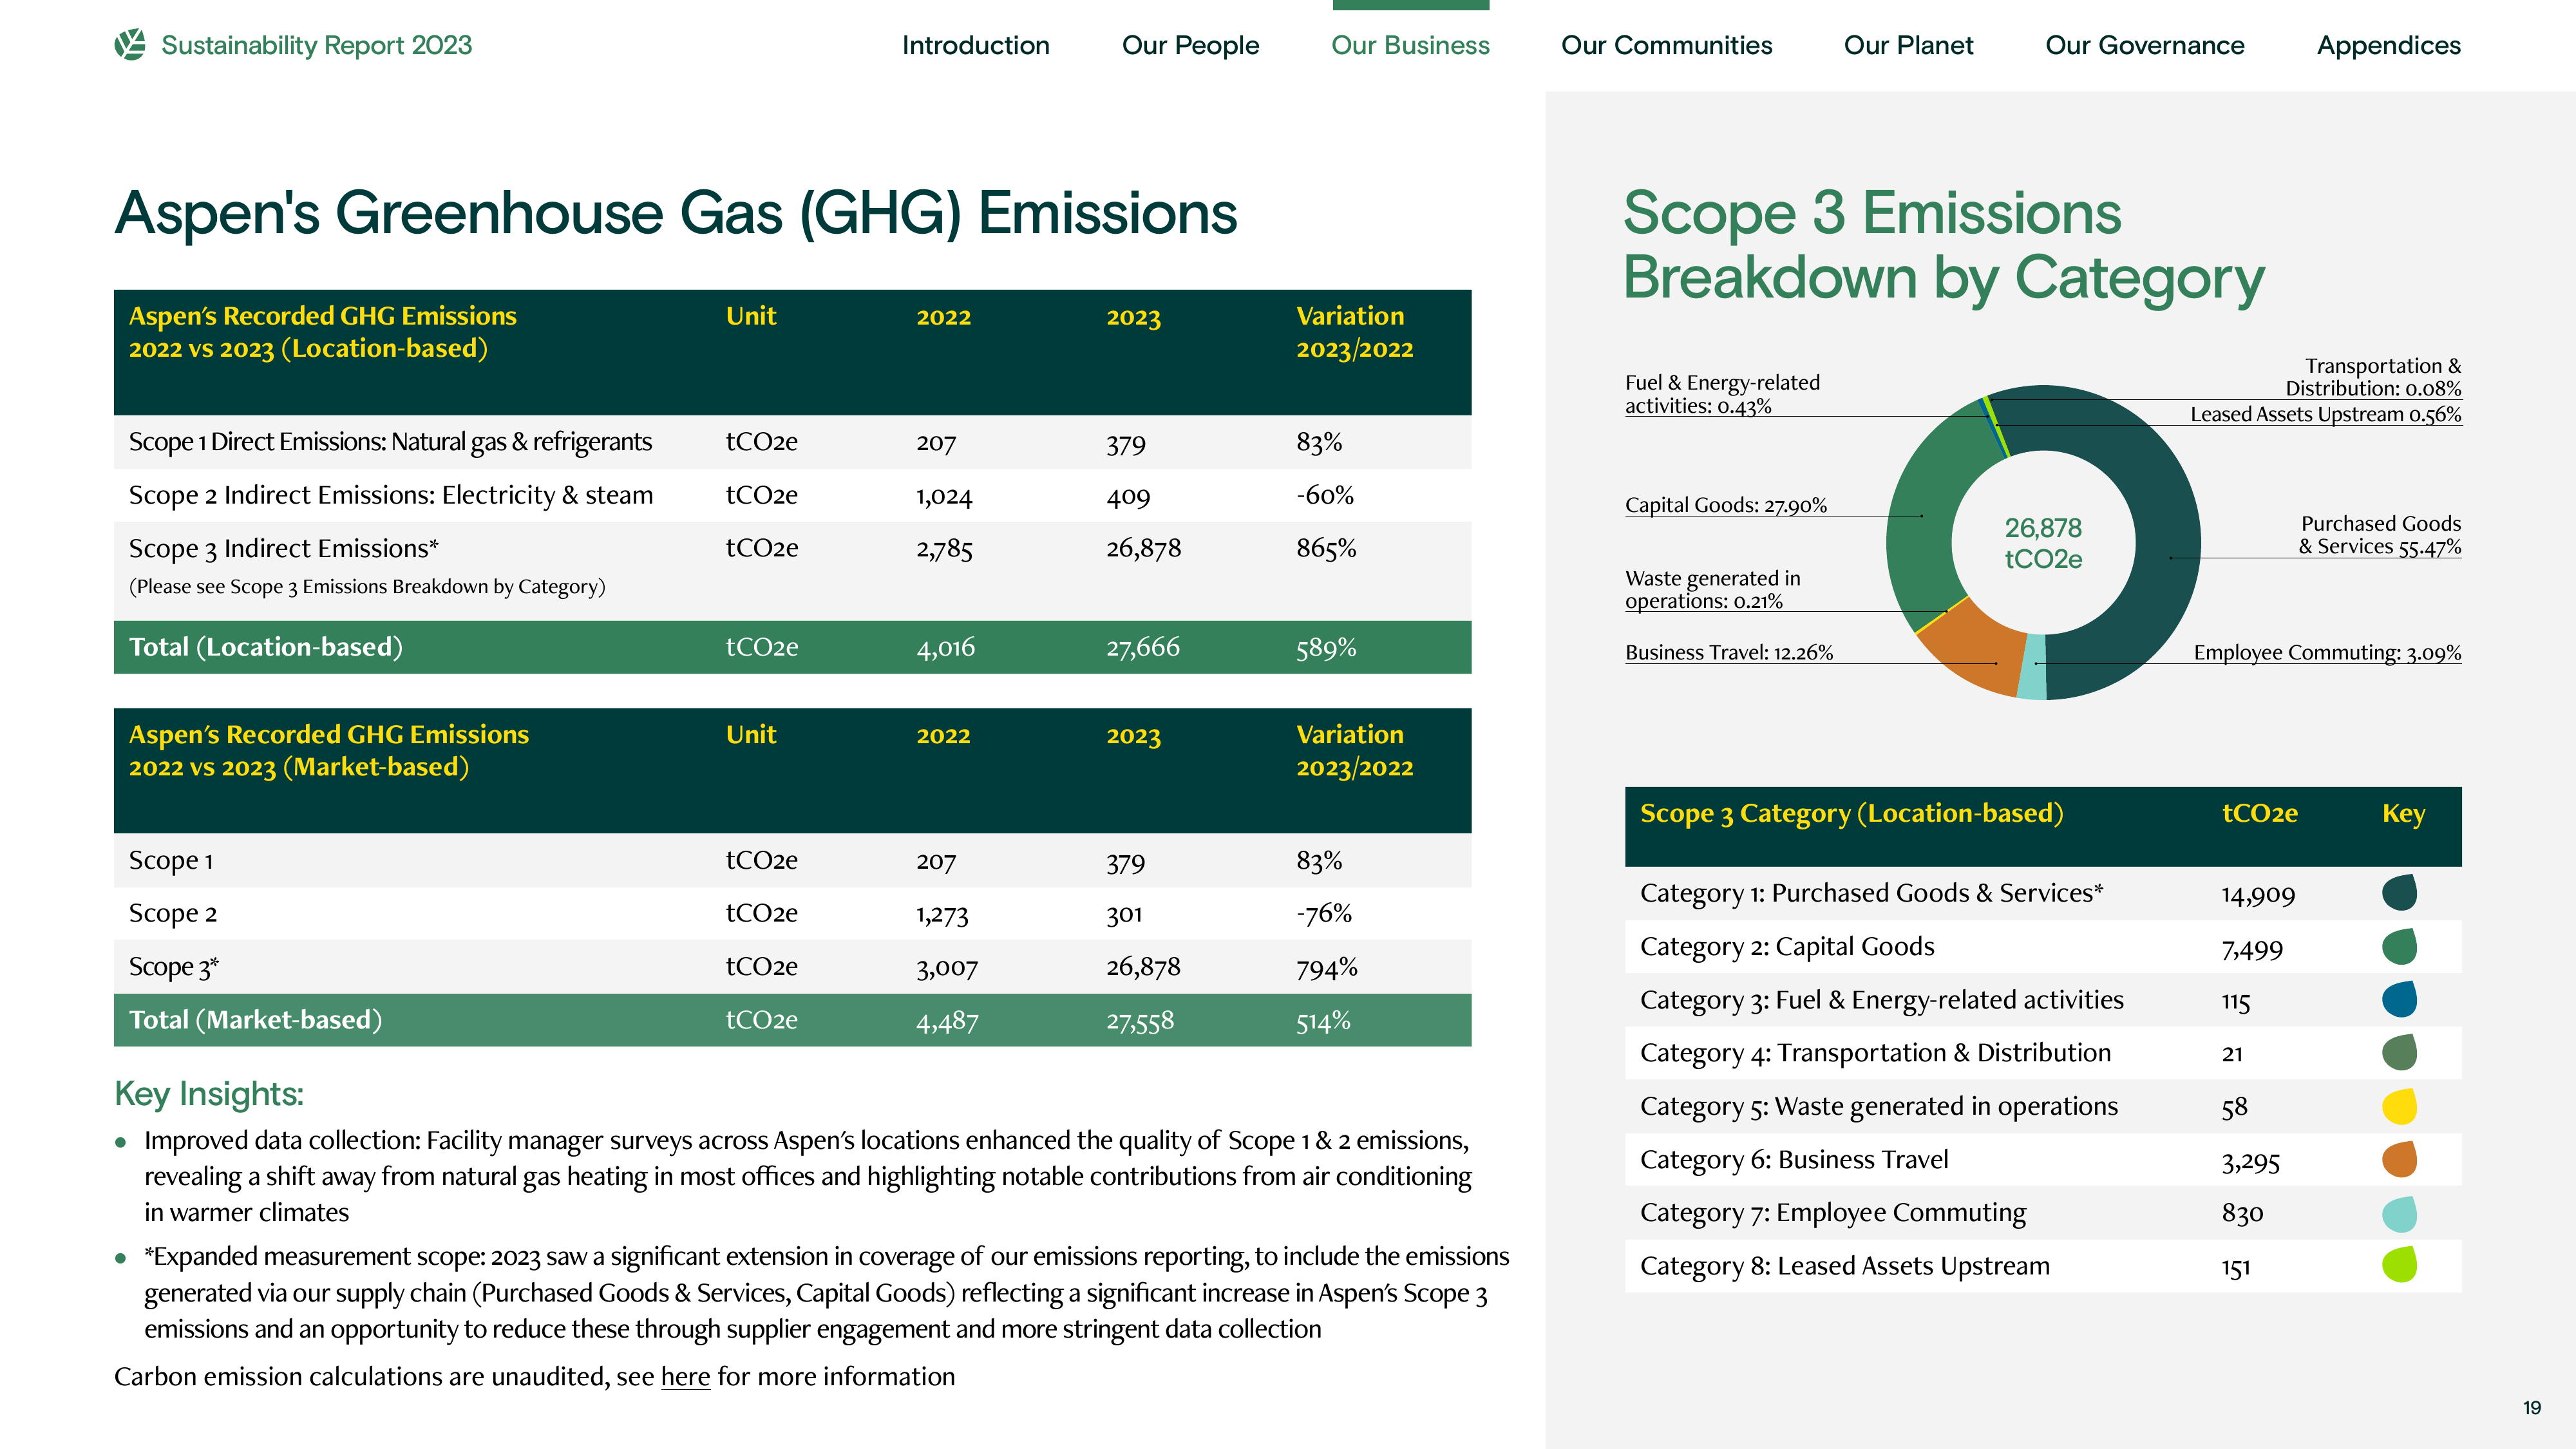Click the 26,878 tCO2e donut center label

point(2043,543)
